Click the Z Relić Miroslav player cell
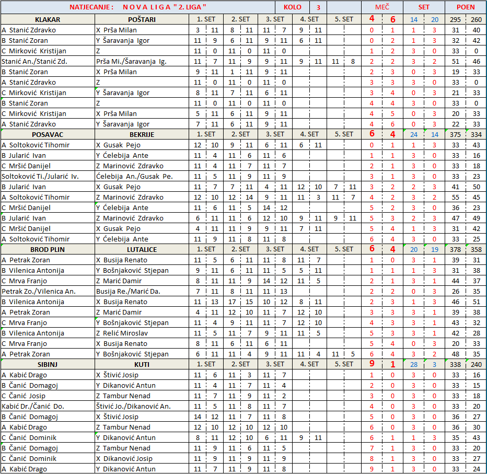 pyautogui.click(x=142, y=333)
